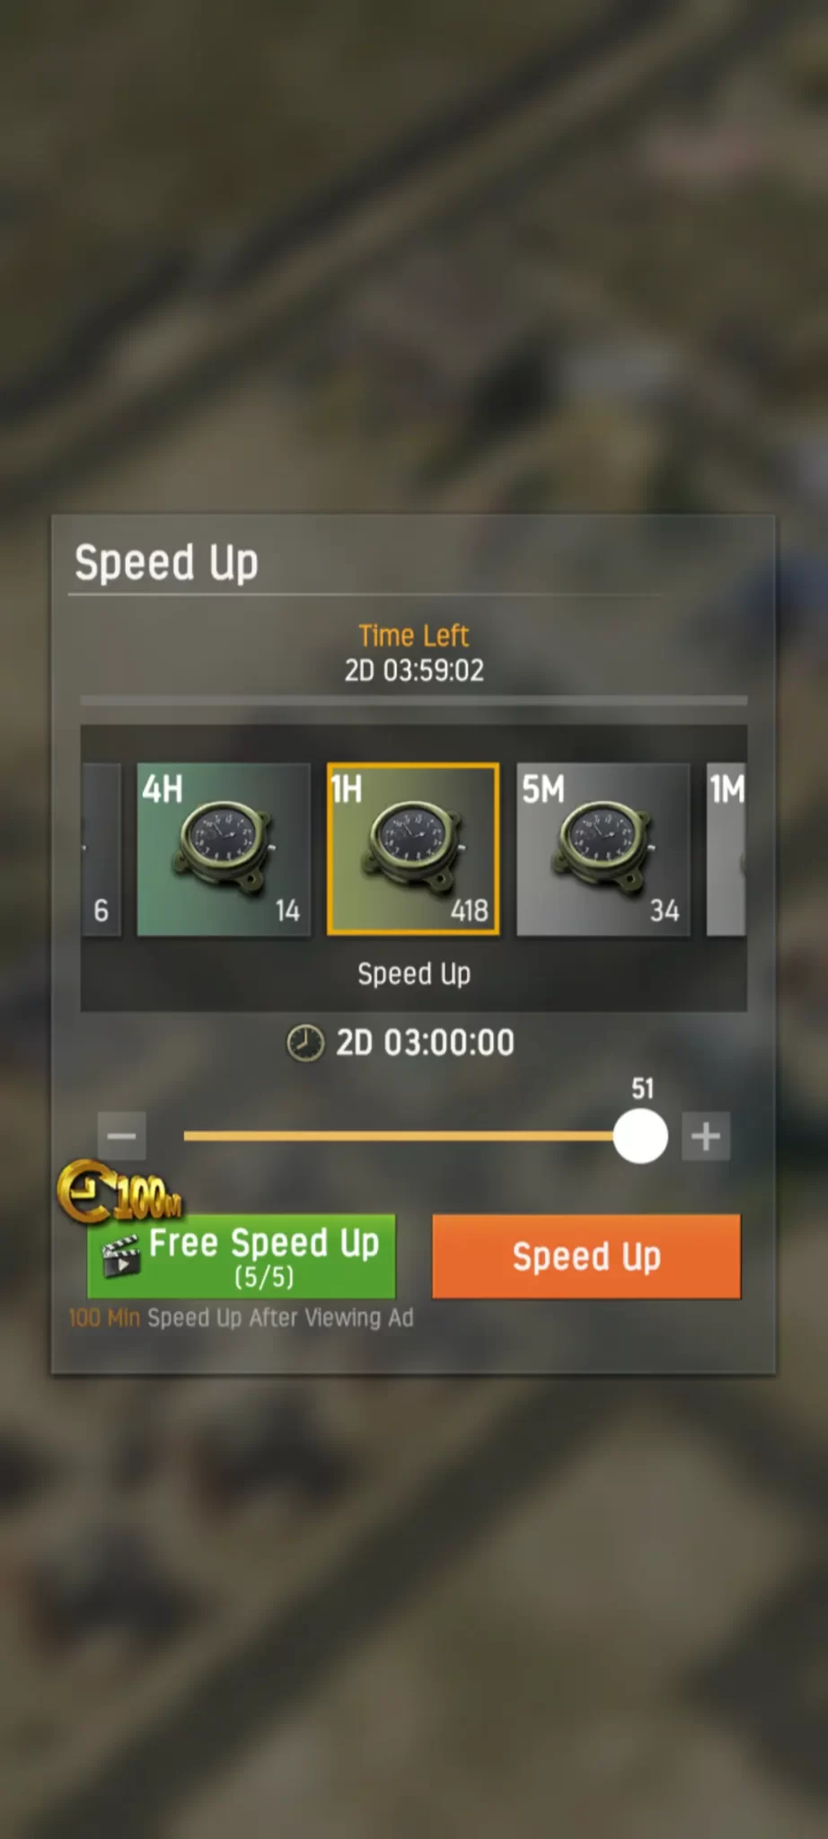Click the Speed Up dialog title
Viewport: 828px width, 1839px height.
(166, 564)
